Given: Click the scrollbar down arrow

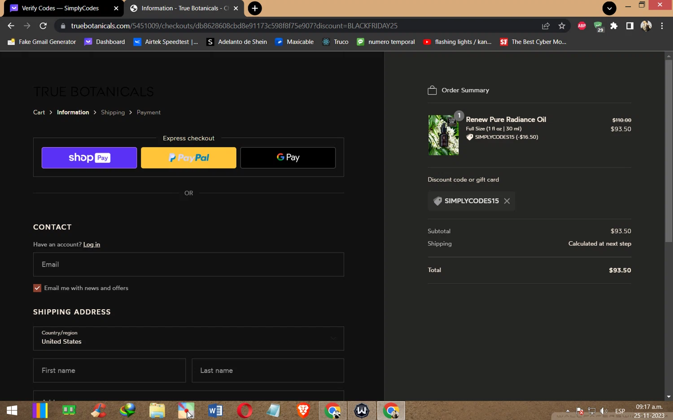Looking at the screenshot, I should click(669, 397).
